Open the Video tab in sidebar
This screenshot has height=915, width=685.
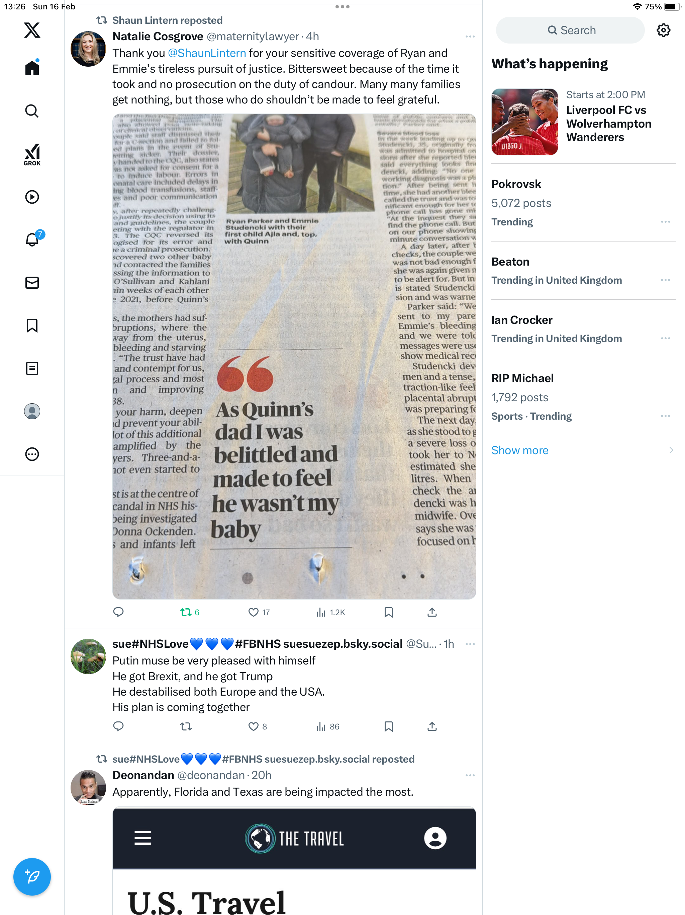point(32,197)
